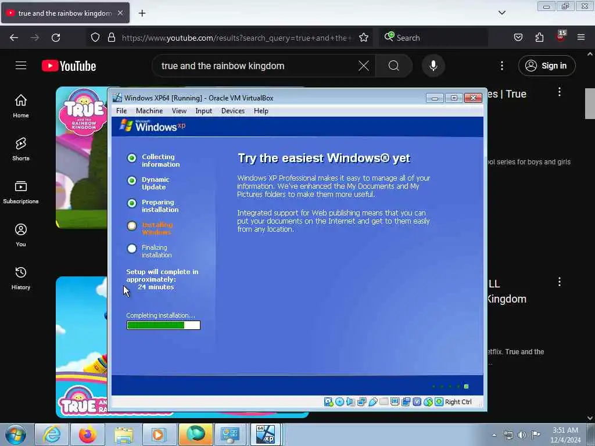Launch Internet Explorer from the taskbar
The height and width of the screenshot is (446, 595).
click(x=52, y=434)
